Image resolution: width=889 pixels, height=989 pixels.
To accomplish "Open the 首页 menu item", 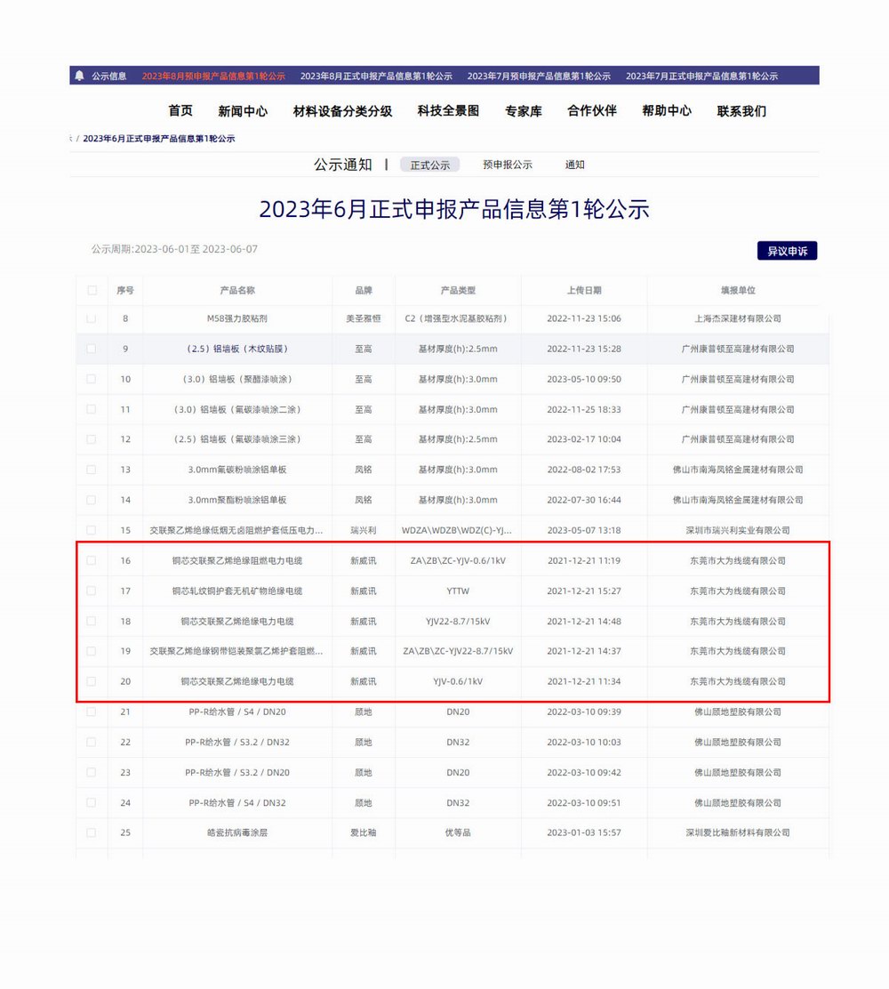I will (x=180, y=111).
